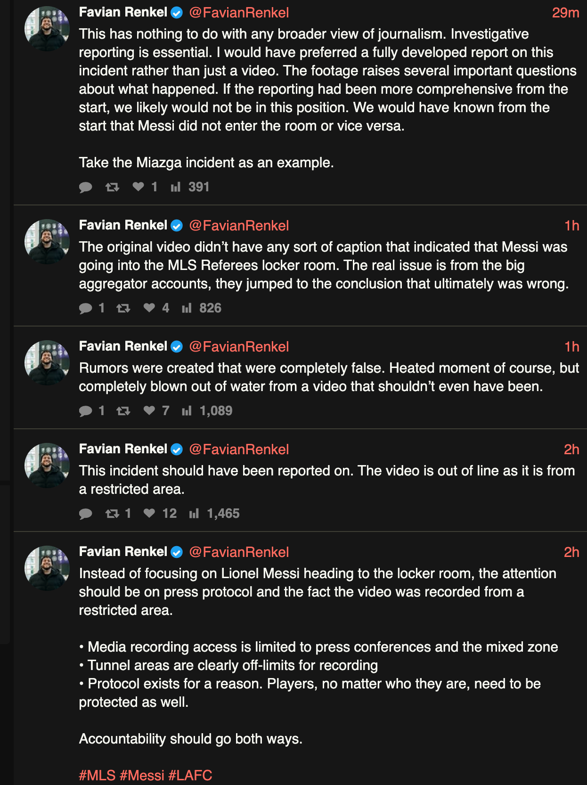Like the tweet with 1,465 views
587x785 pixels.
pyautogui.click(x=149, y=514)
